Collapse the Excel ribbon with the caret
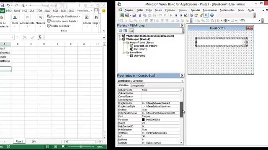This screenshot has height=150, width=268. [104, 31]
